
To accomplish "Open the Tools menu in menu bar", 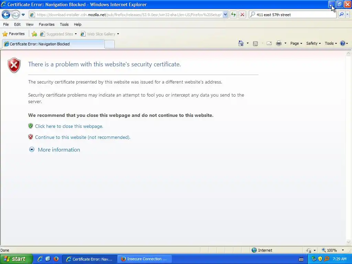I will pos(64,24).
